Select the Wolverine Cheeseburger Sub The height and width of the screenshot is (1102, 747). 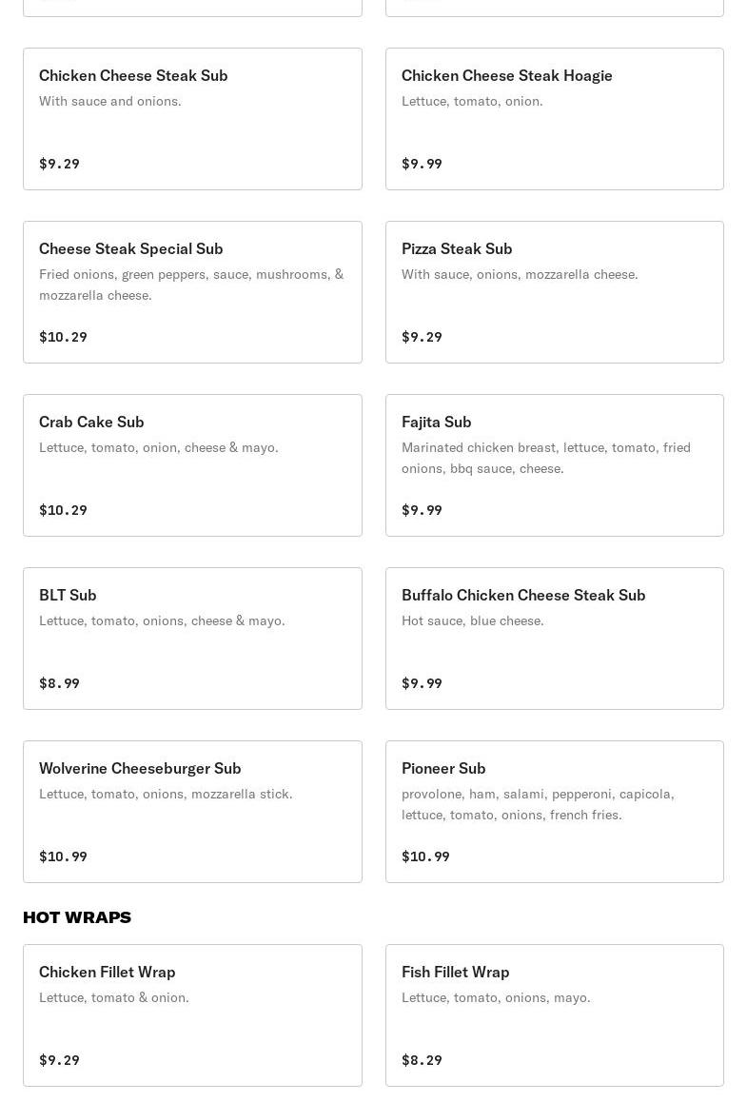tap(192, 812)
